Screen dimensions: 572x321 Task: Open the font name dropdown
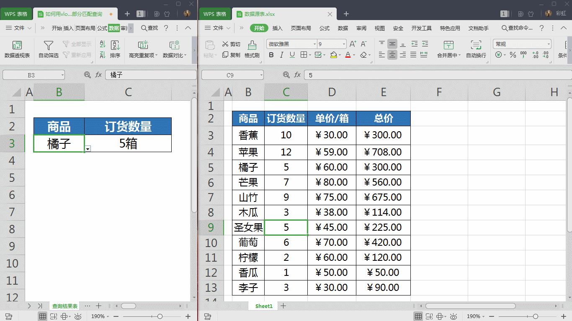tap(314, 43)
